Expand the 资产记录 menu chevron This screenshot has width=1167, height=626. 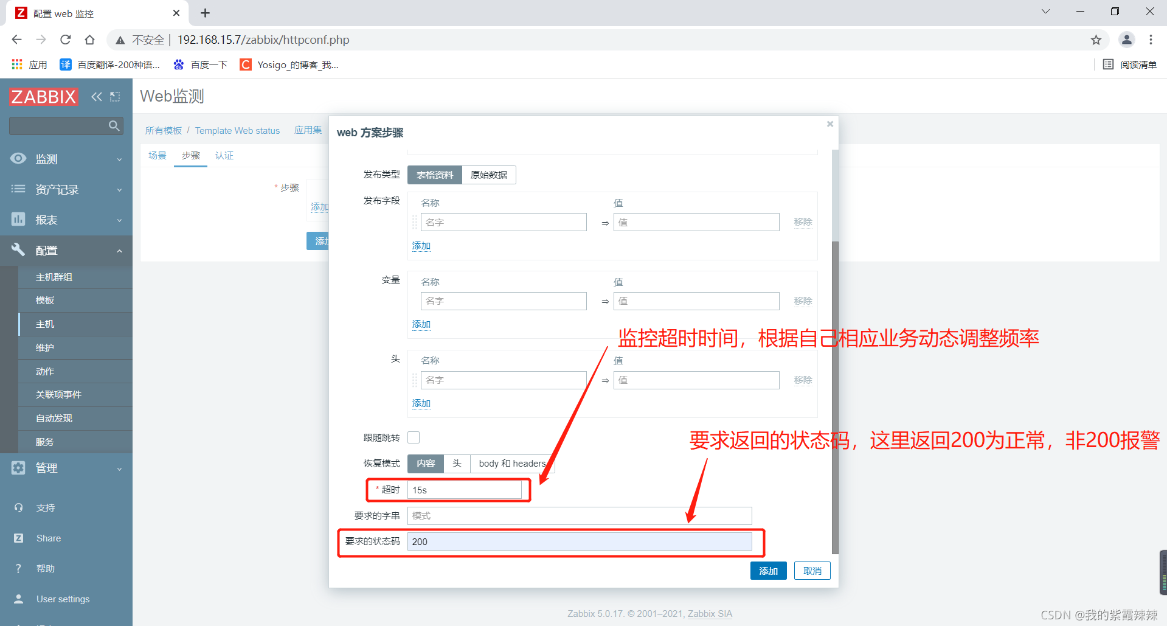click(120, 190)
